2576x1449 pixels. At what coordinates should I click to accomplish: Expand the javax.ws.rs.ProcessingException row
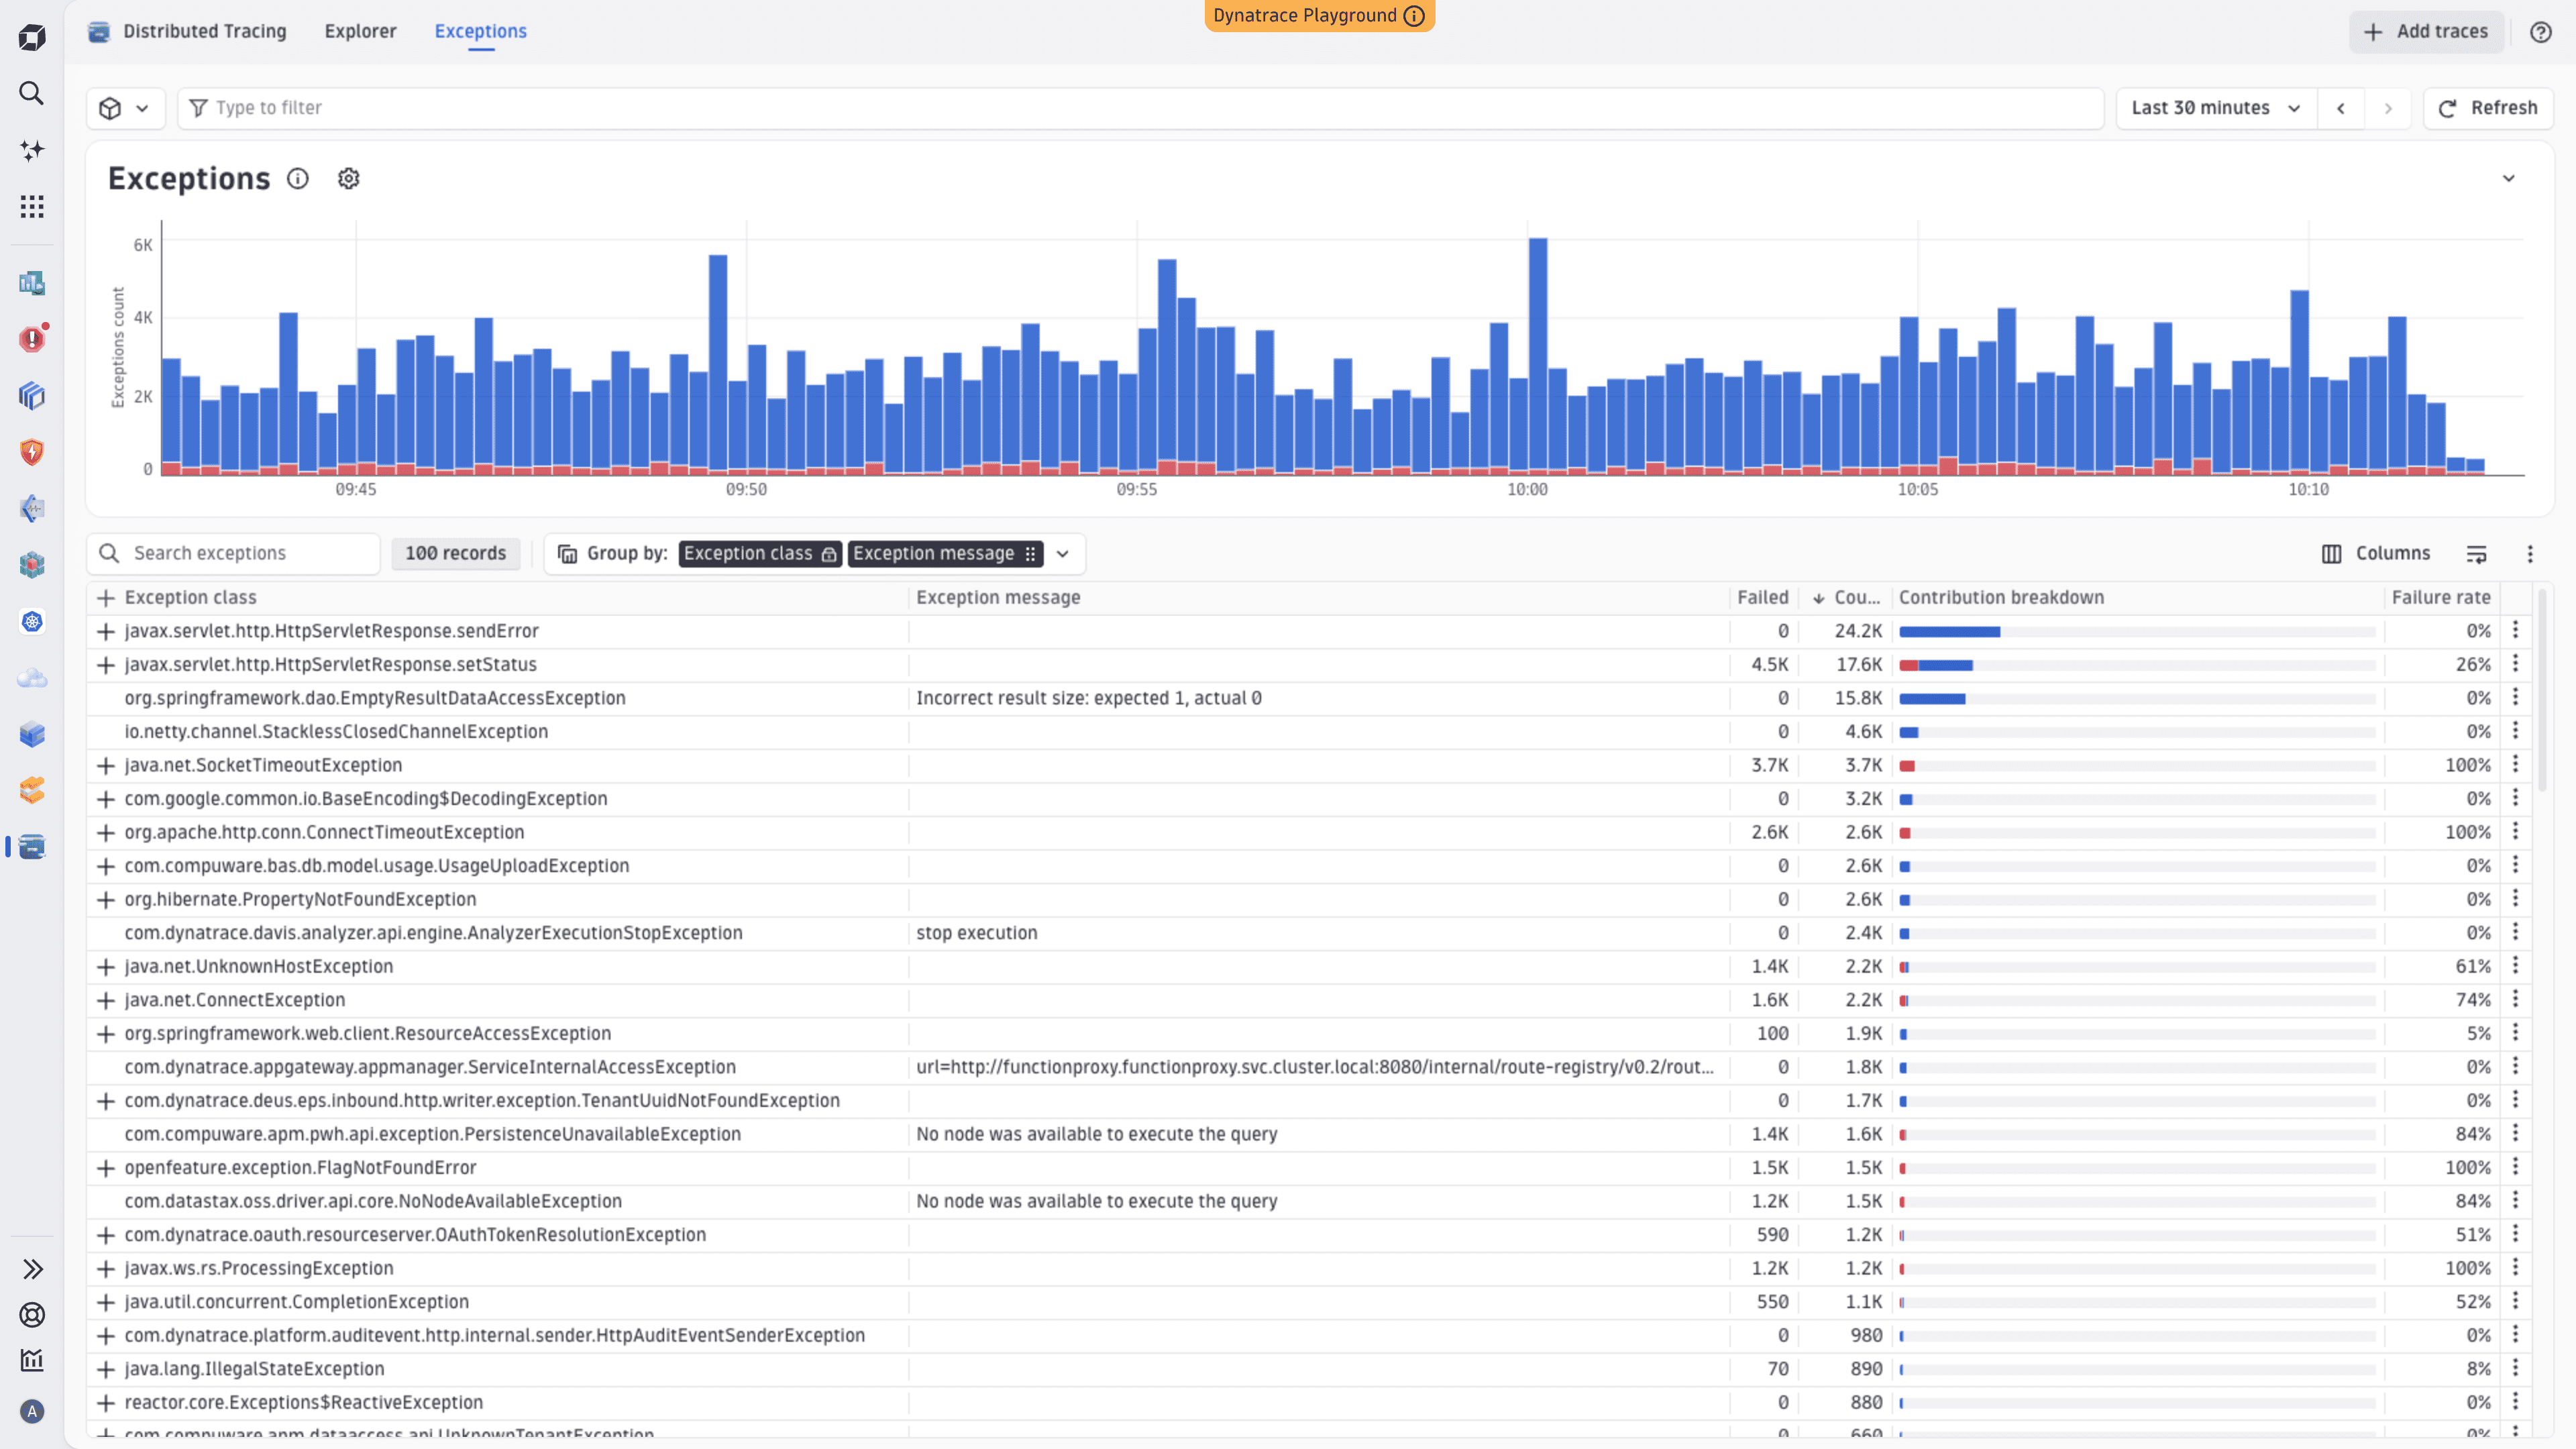[105, 1269]
